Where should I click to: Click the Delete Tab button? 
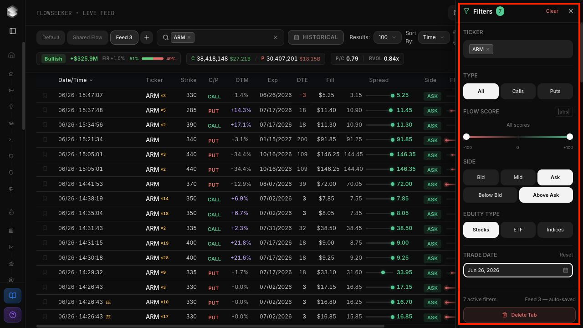click(x=519, y=315)
